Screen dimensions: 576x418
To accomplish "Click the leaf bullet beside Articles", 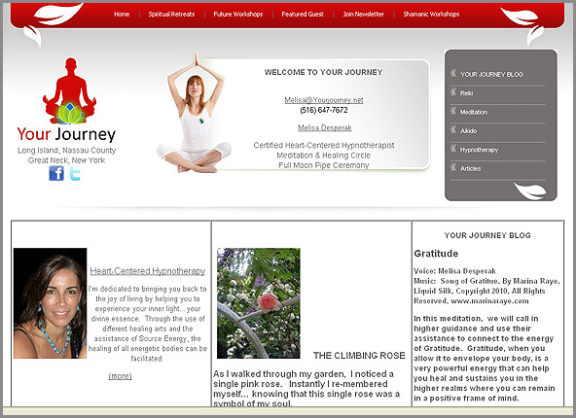I will [x=453, y=167].
